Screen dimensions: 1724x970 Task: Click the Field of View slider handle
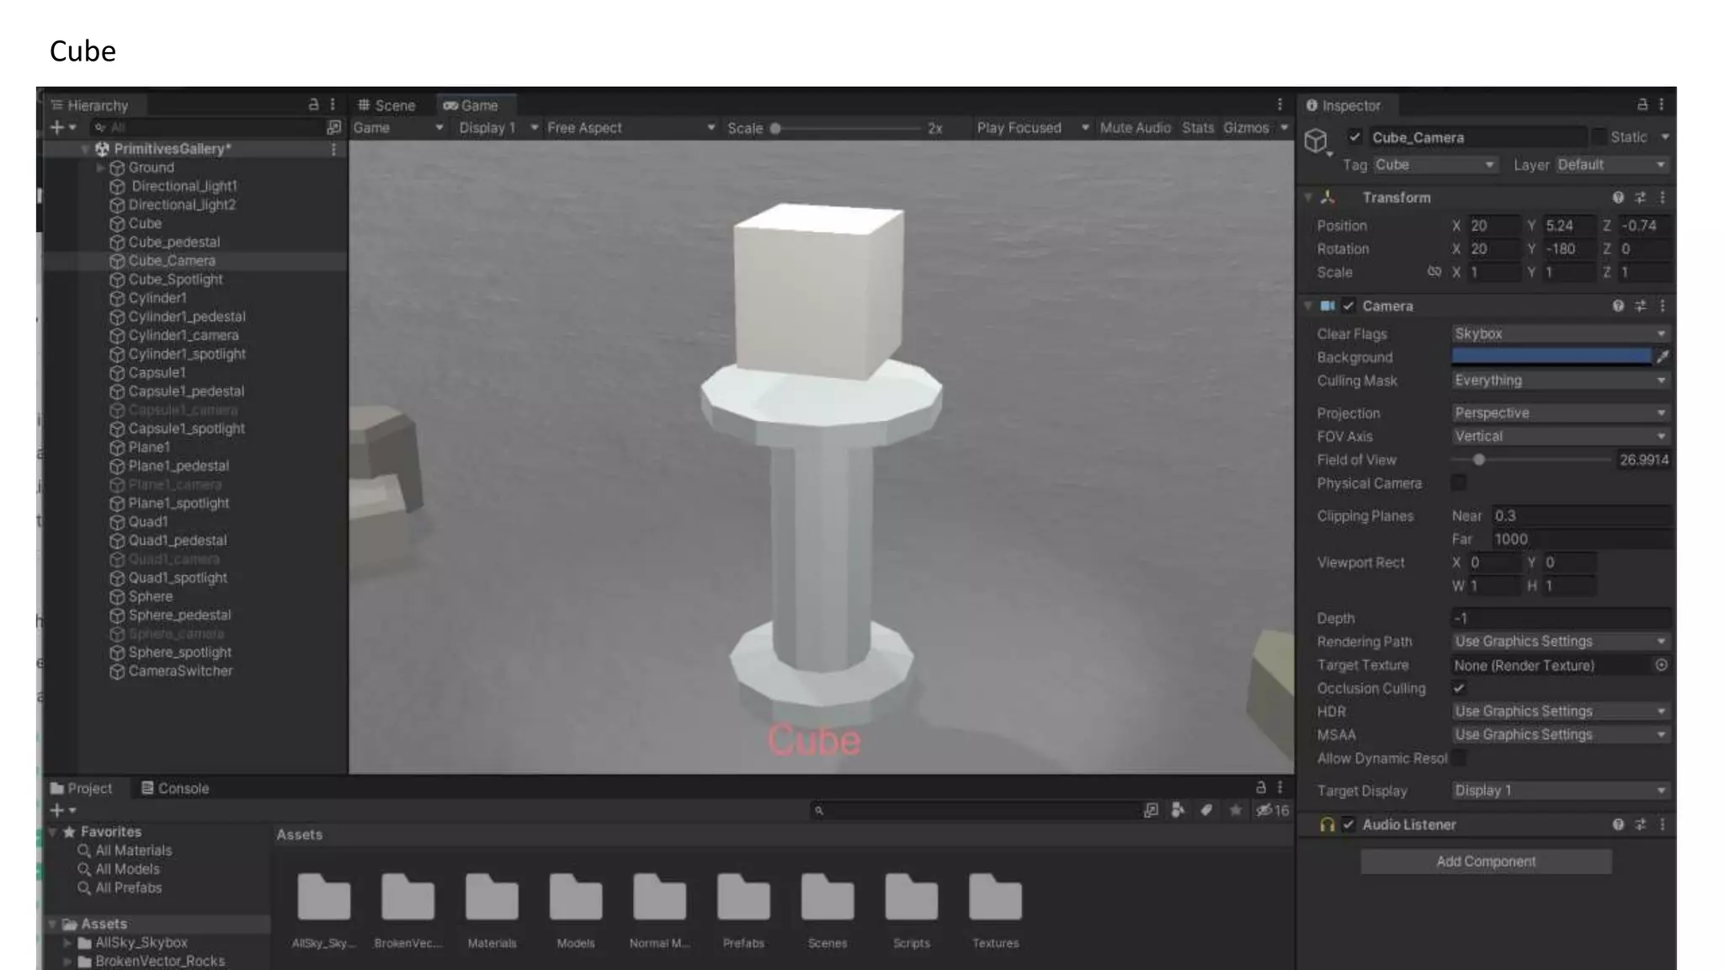tap(1479, 460)
